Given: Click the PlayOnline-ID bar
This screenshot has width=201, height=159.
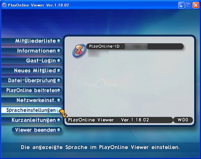Looking at the screenshot, I should [x=135, y=46].
